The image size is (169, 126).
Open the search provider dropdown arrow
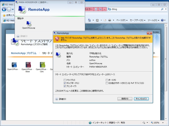pyautogui.click(x=166, y=9)
